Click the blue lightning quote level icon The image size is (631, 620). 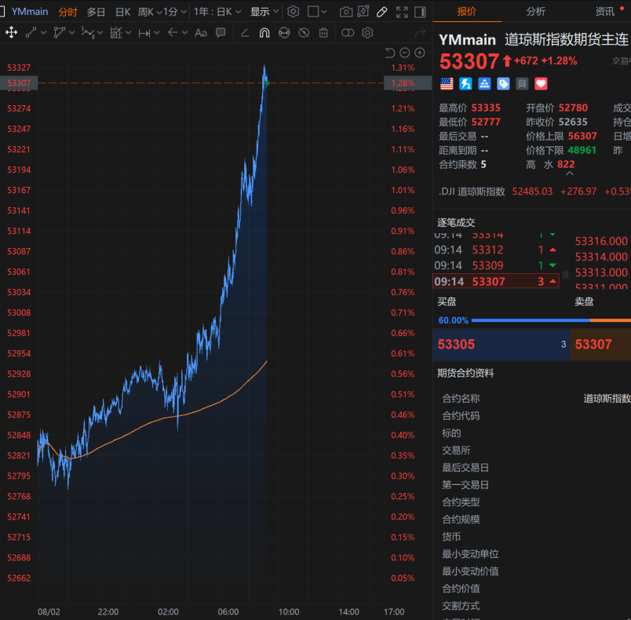pyautogui.click(x=465, y=84)
